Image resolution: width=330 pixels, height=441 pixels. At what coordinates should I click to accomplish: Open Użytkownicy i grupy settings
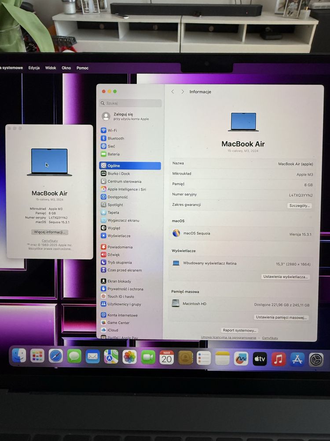pos(121,304)
